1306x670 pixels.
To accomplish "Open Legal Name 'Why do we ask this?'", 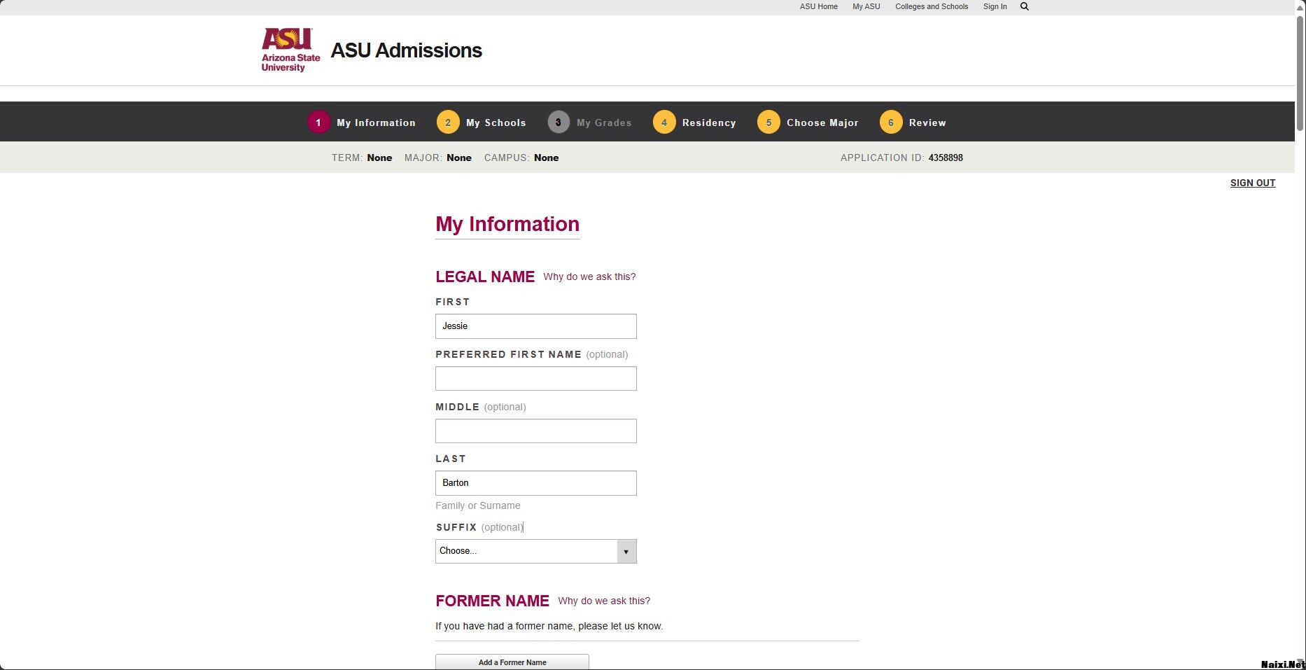I will coord(589,277).
